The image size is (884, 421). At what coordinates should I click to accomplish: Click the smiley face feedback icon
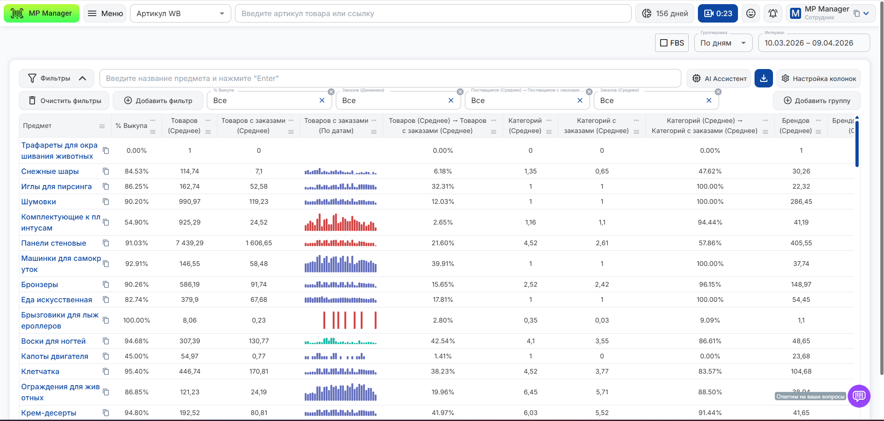pyautogui.click(x=751, y=13)
